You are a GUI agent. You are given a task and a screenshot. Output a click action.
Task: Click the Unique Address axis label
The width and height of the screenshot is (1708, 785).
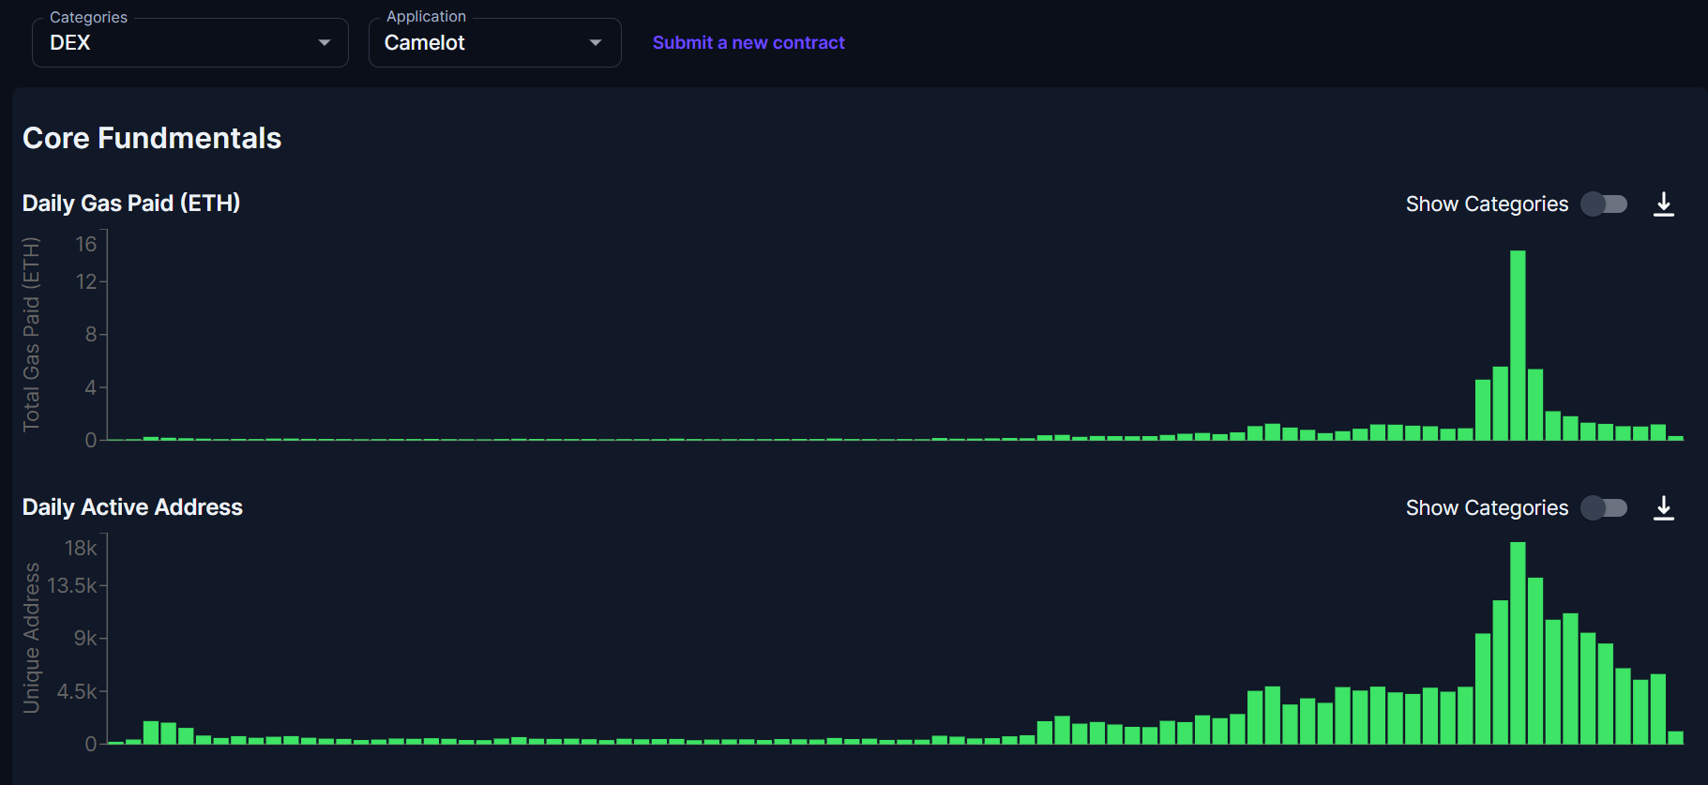click(31, 638)
